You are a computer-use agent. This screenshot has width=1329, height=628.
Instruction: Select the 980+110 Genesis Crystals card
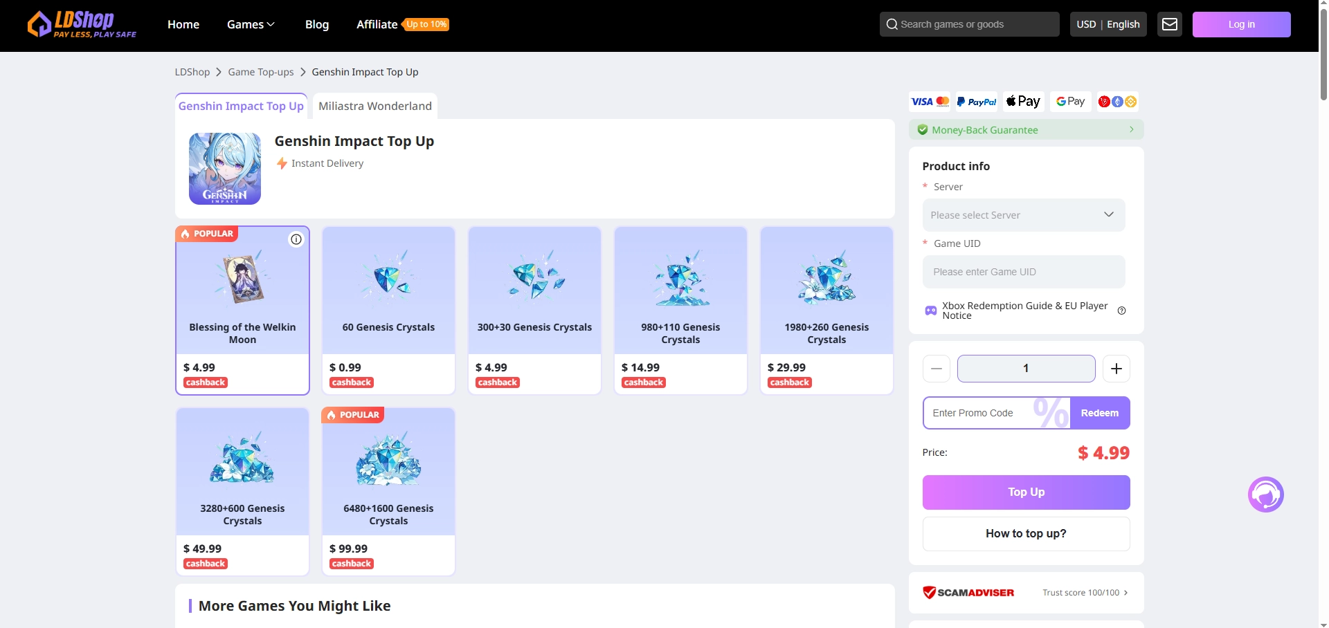pos(680,311)
